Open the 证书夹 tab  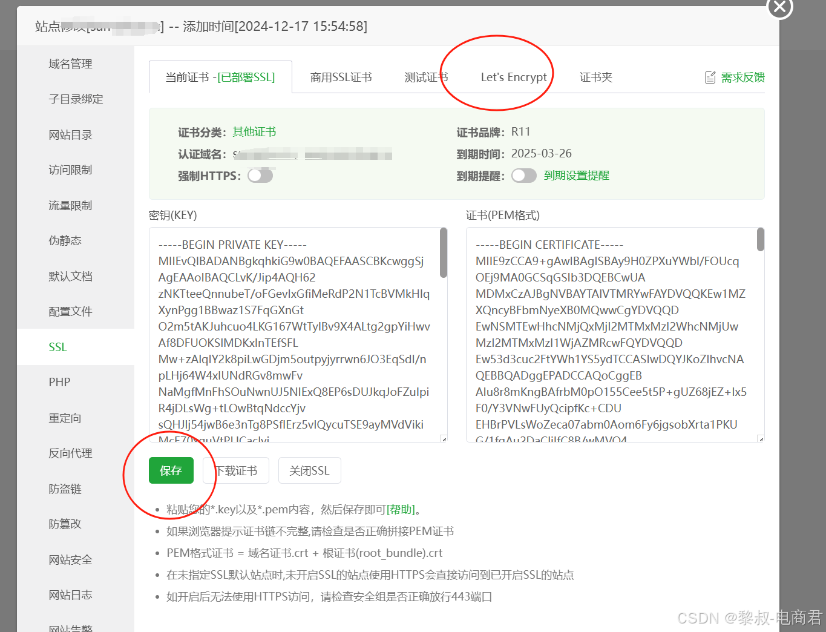(x=596, y=77)
